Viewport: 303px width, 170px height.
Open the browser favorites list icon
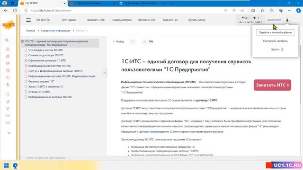[x=262, y=10]
